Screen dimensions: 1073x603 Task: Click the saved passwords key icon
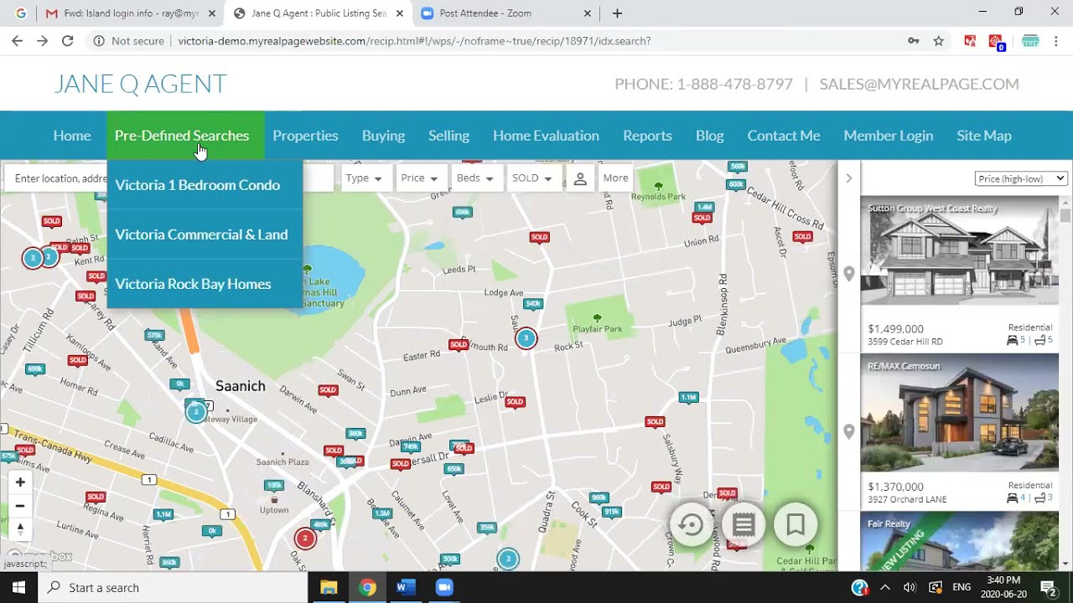tap(914, 41)
